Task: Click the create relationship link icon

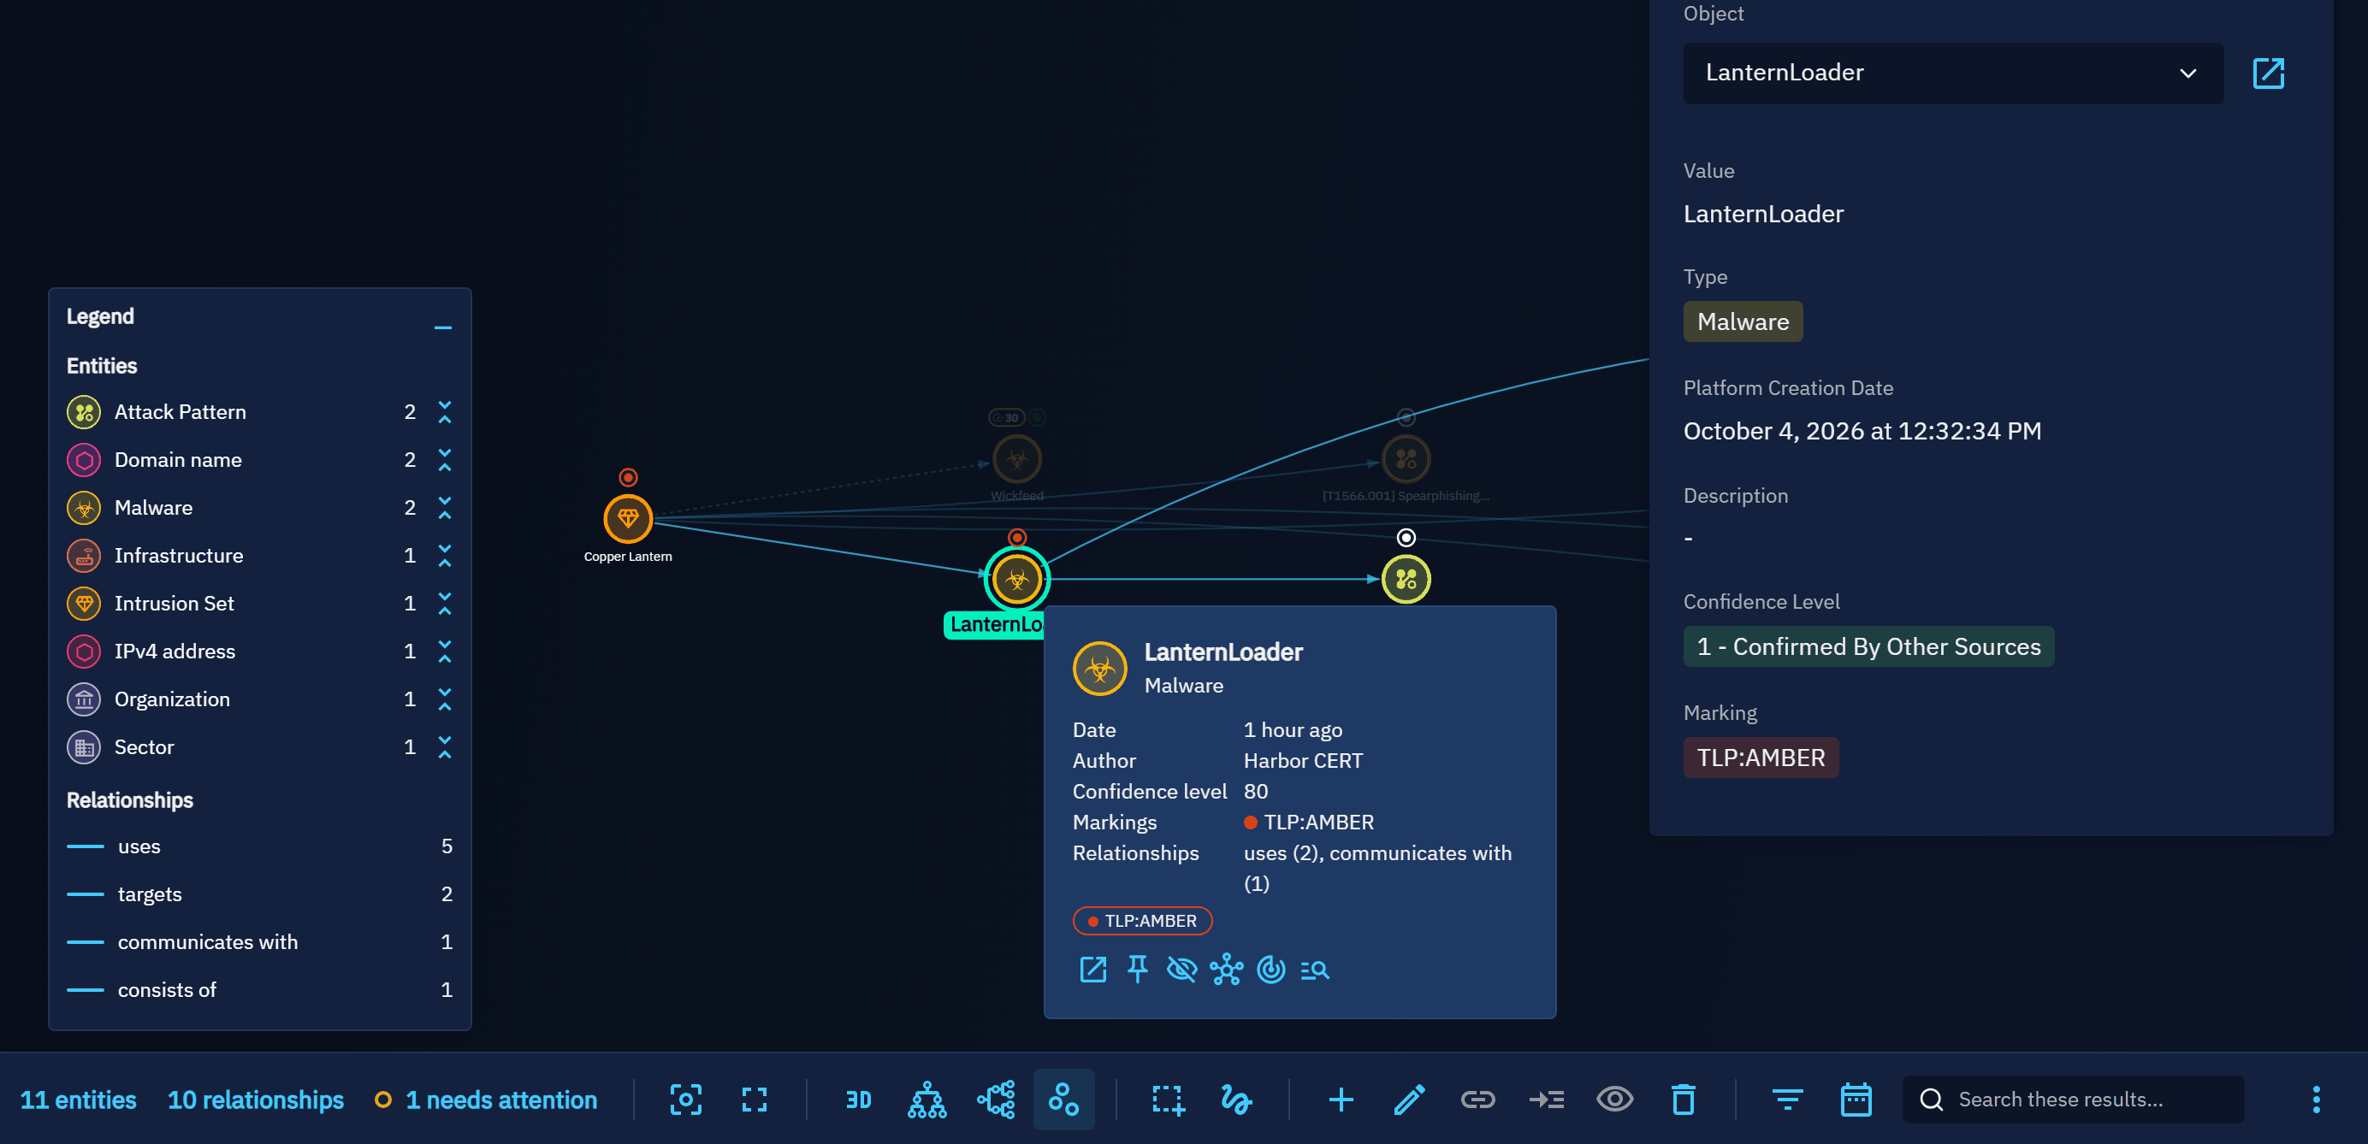Action: point(1478,1099)
